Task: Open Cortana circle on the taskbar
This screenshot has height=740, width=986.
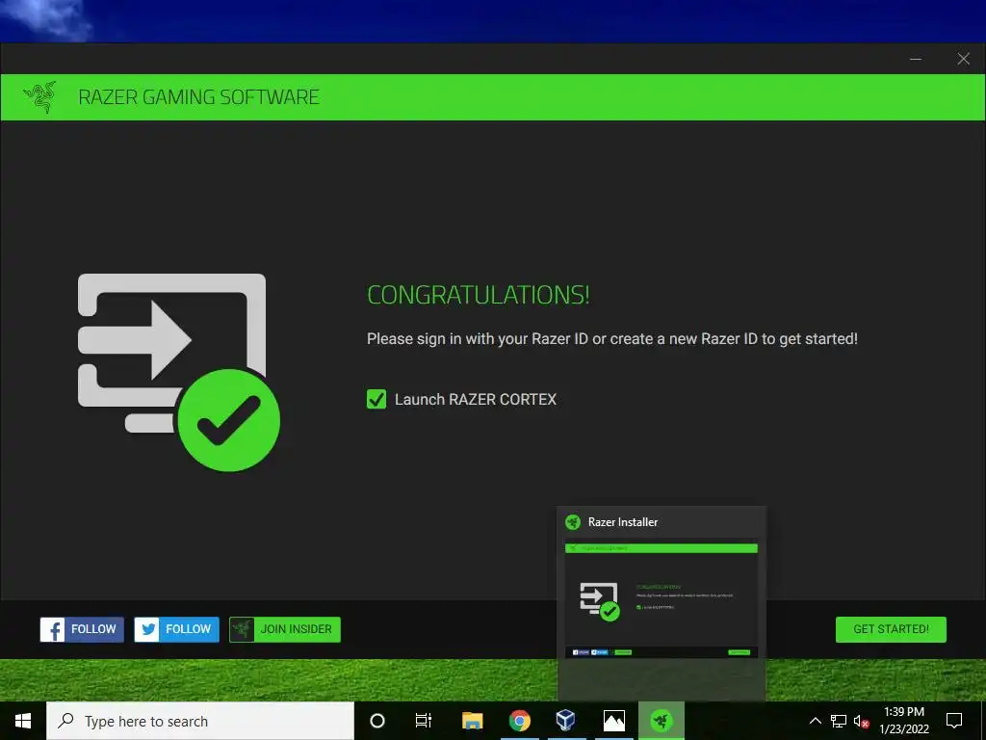Action: point(377,721)
